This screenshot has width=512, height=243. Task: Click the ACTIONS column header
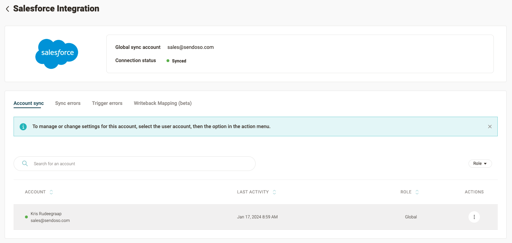(x=474, y=192)
